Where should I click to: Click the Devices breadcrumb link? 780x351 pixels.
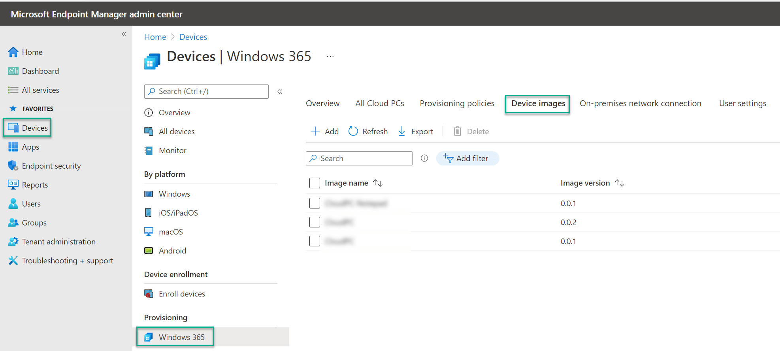193,37
